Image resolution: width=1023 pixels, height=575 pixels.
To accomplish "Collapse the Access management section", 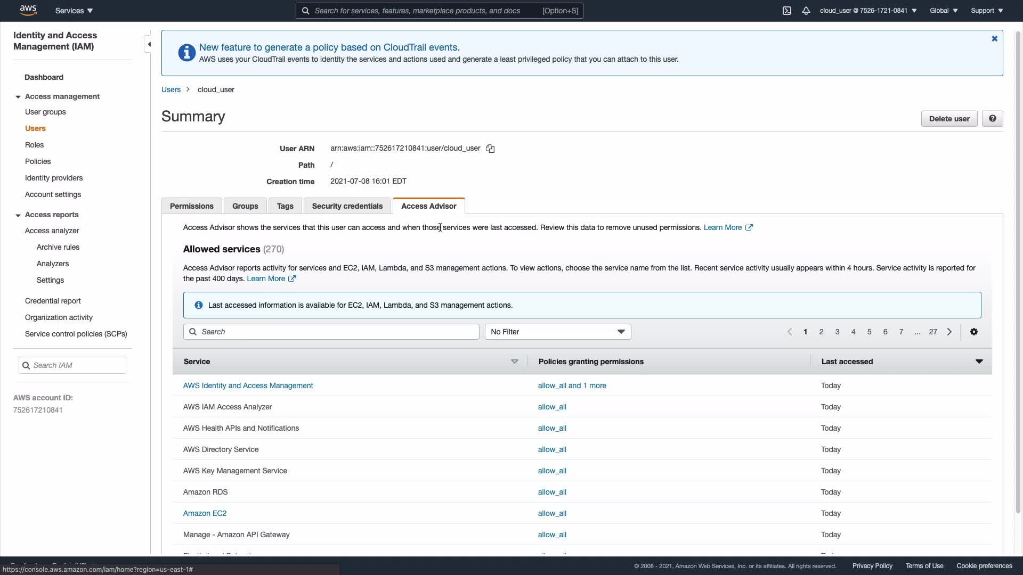I will click(x=18, y=97).
